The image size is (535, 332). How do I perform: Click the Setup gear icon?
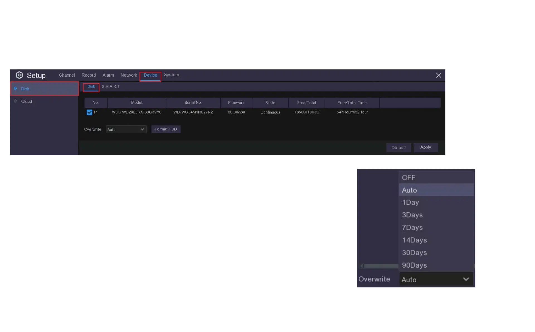[19, 75]
